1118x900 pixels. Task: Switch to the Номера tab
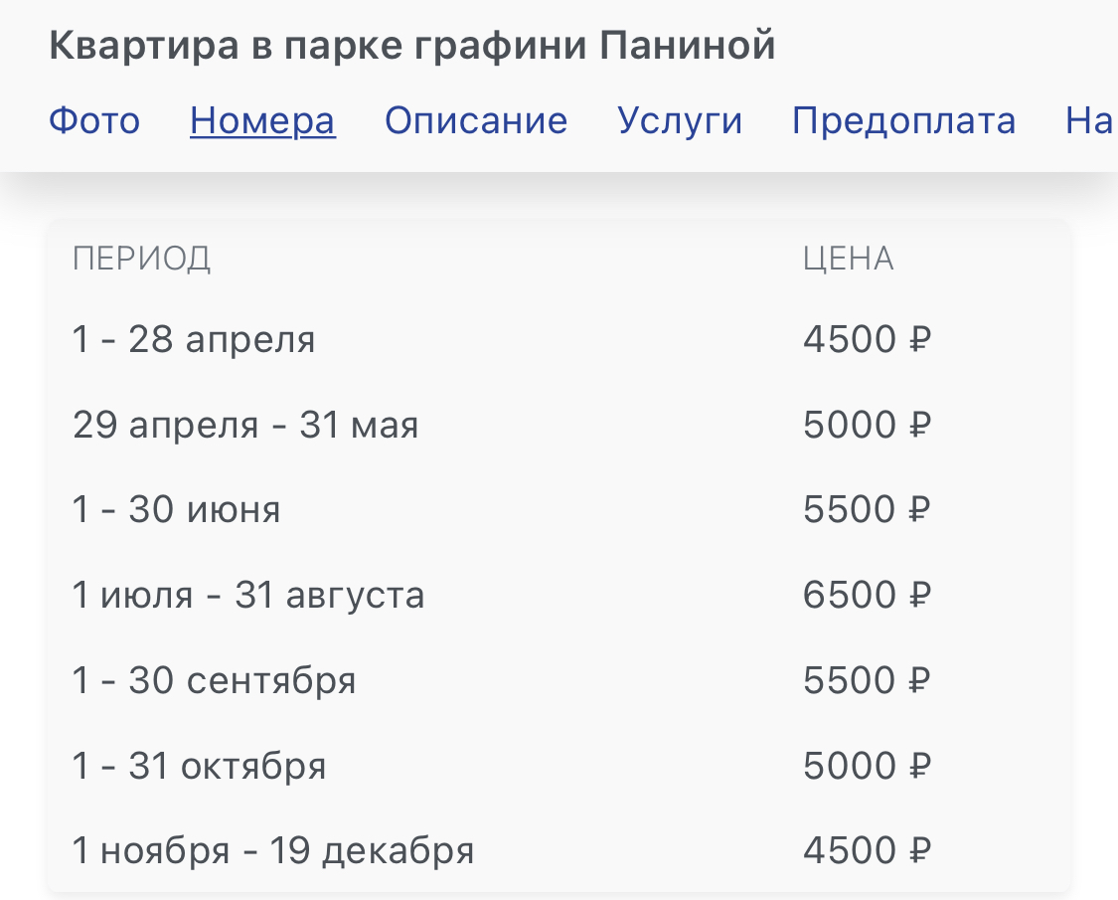[262, 120]
